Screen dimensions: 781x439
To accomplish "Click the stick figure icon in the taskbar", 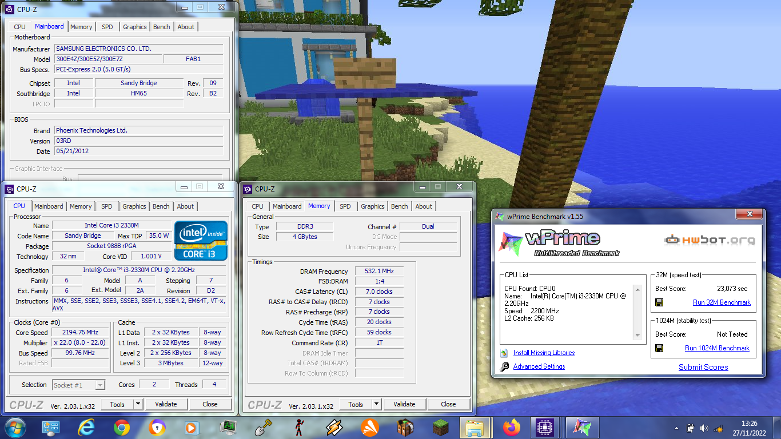I will pos(299,428).
